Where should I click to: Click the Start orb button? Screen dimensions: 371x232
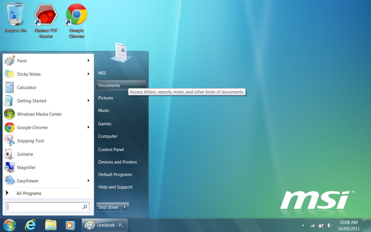[x=9, y=225]
